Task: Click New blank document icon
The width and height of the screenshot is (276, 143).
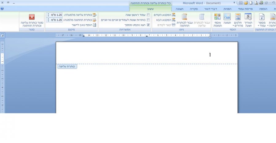Action: (251, 3)
